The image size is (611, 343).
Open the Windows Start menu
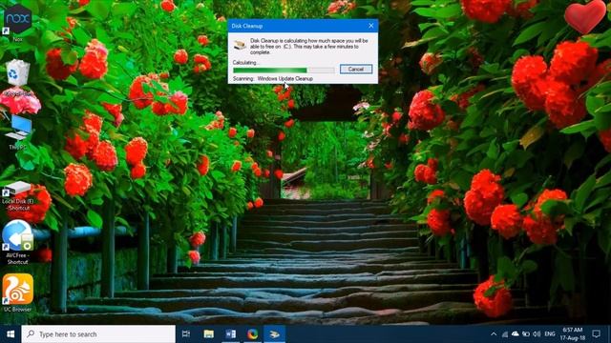tap(11, 334)
